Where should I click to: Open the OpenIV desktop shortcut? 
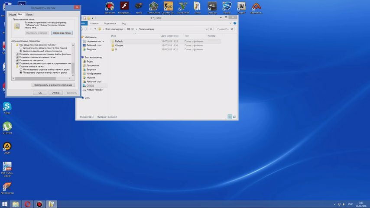(x=241, y=7)
